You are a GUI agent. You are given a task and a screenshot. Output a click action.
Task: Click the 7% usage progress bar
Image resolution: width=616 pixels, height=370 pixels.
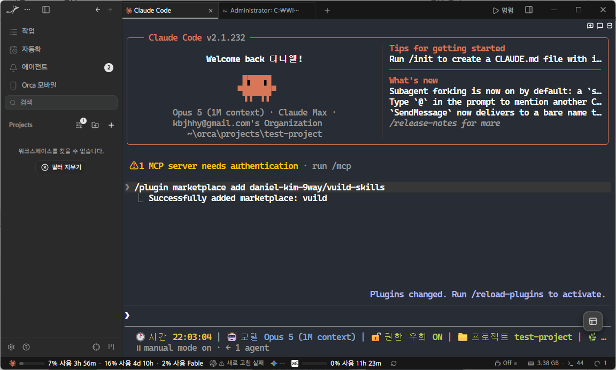32,364
